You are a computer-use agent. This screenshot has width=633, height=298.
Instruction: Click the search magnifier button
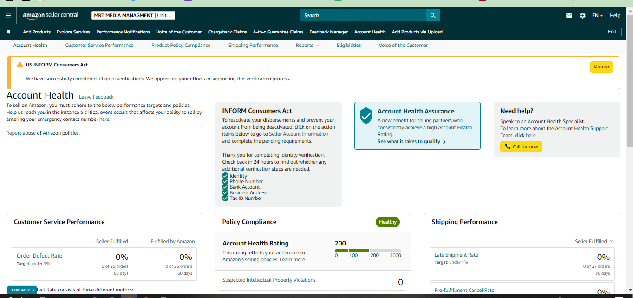pyautogui.click(x=433, y=15)
